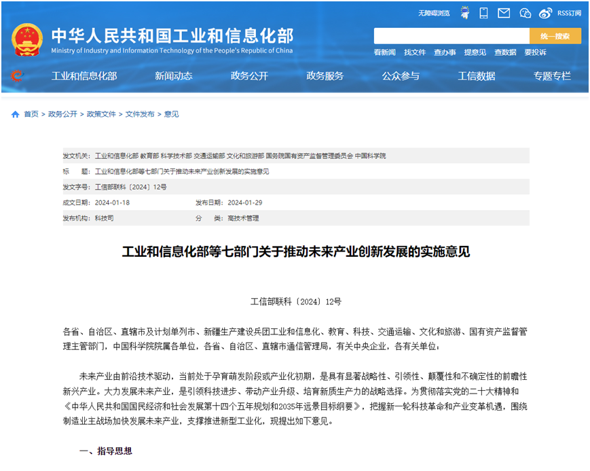Click 发布日期 value 2024-01-29
590x471 pixels.
[x=245, y=203]
